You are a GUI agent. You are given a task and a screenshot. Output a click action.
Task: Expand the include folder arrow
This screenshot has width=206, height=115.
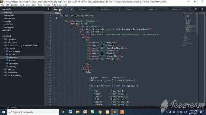click(x=5, y=49)
